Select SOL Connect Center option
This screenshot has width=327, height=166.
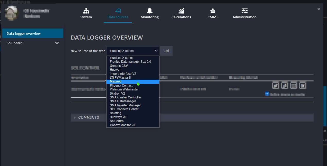[x=133, y=109]
